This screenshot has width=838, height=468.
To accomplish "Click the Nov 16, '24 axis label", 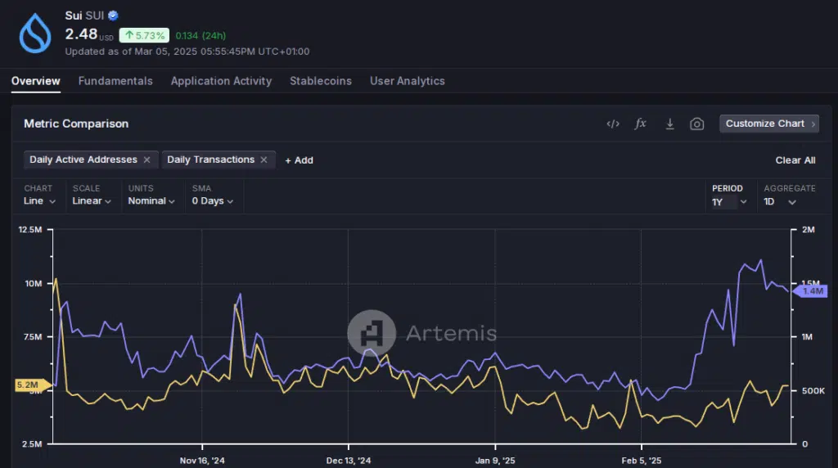I will pyautogui.click(x=202, y=461).
